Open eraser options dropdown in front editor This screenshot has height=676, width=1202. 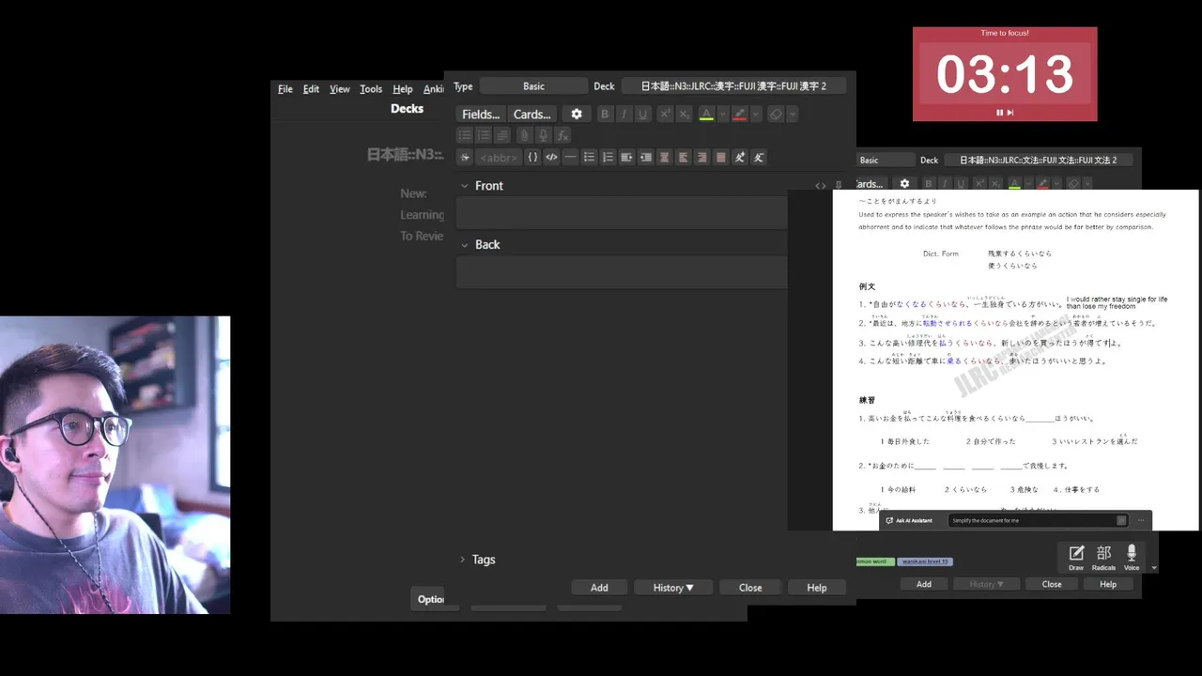792,114
